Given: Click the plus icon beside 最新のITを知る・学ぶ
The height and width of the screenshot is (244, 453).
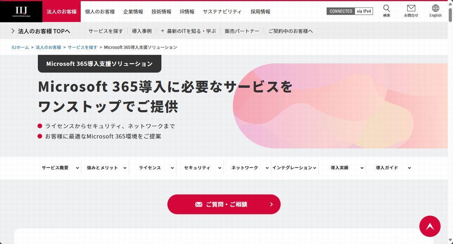Looking at the screenshot, I should pyautogui.click(x=162, y=31).
